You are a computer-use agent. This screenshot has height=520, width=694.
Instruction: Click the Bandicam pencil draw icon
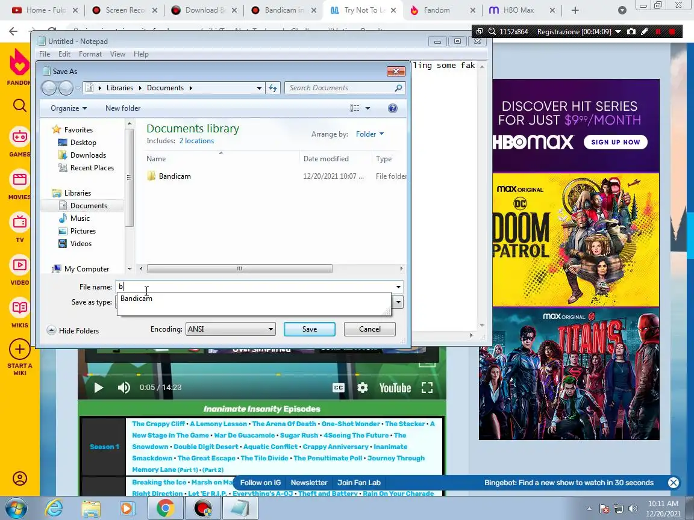tap(645, 31)
